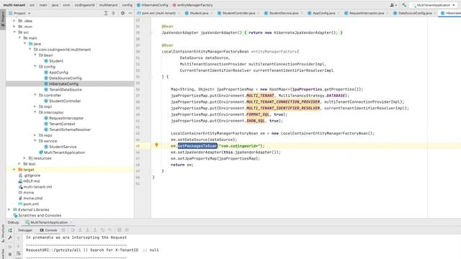Image resolution: width=461 pixels, height=259 pixels.
Task: Click Step Over debugger icon
Action: (x=72, y=230)
